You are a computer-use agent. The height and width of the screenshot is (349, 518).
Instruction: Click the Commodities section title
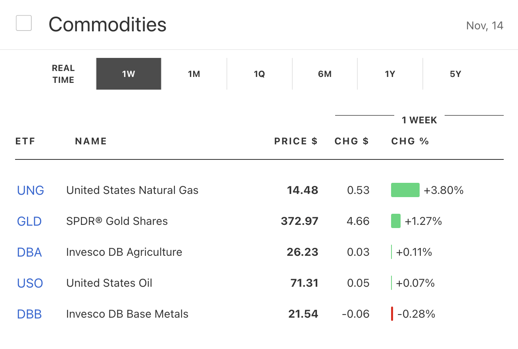point(107,25)
